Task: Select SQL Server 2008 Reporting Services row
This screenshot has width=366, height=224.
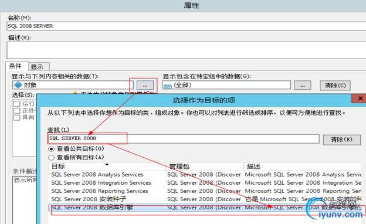Action: (205, 191)
